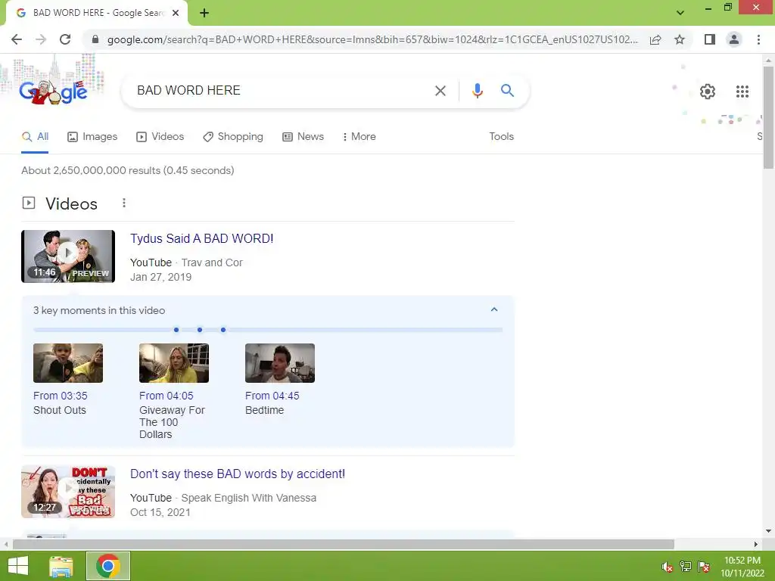Expand the More search options

point(359,137)
